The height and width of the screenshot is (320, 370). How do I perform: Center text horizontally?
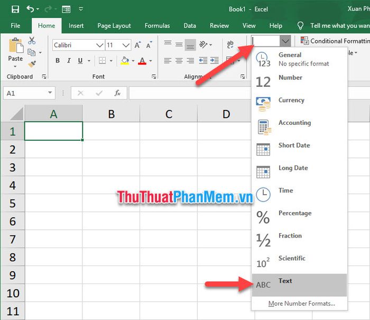(x=179, y=61)
